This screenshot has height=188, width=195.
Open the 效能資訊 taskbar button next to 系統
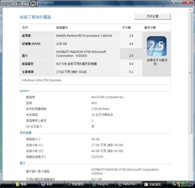click(x=77, y=184)
